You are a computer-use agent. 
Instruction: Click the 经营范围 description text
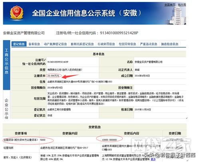(x=116, y=98)
